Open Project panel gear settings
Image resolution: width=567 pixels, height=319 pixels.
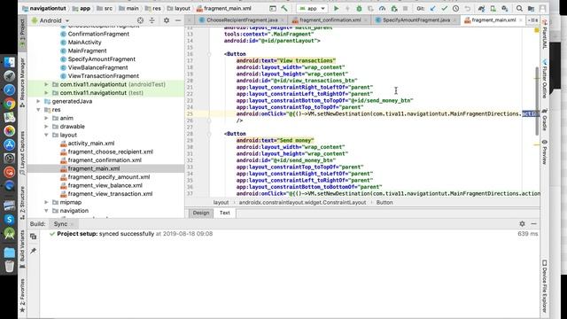(167, 20)
